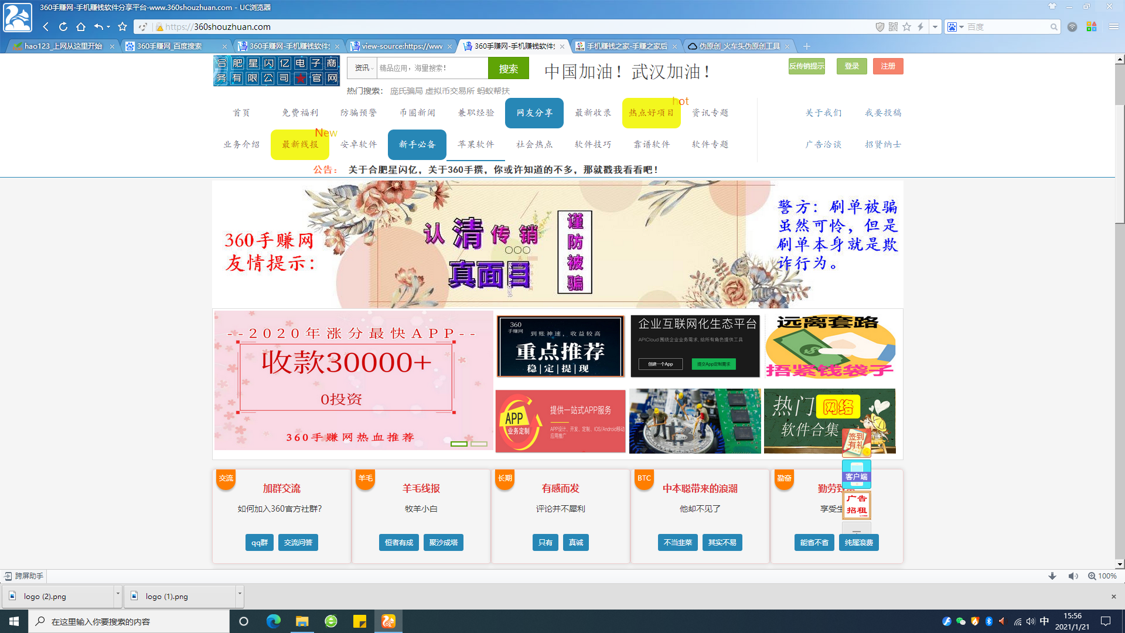Go back using the browser back arrow
1125x633 pixels.
point(46,27)
